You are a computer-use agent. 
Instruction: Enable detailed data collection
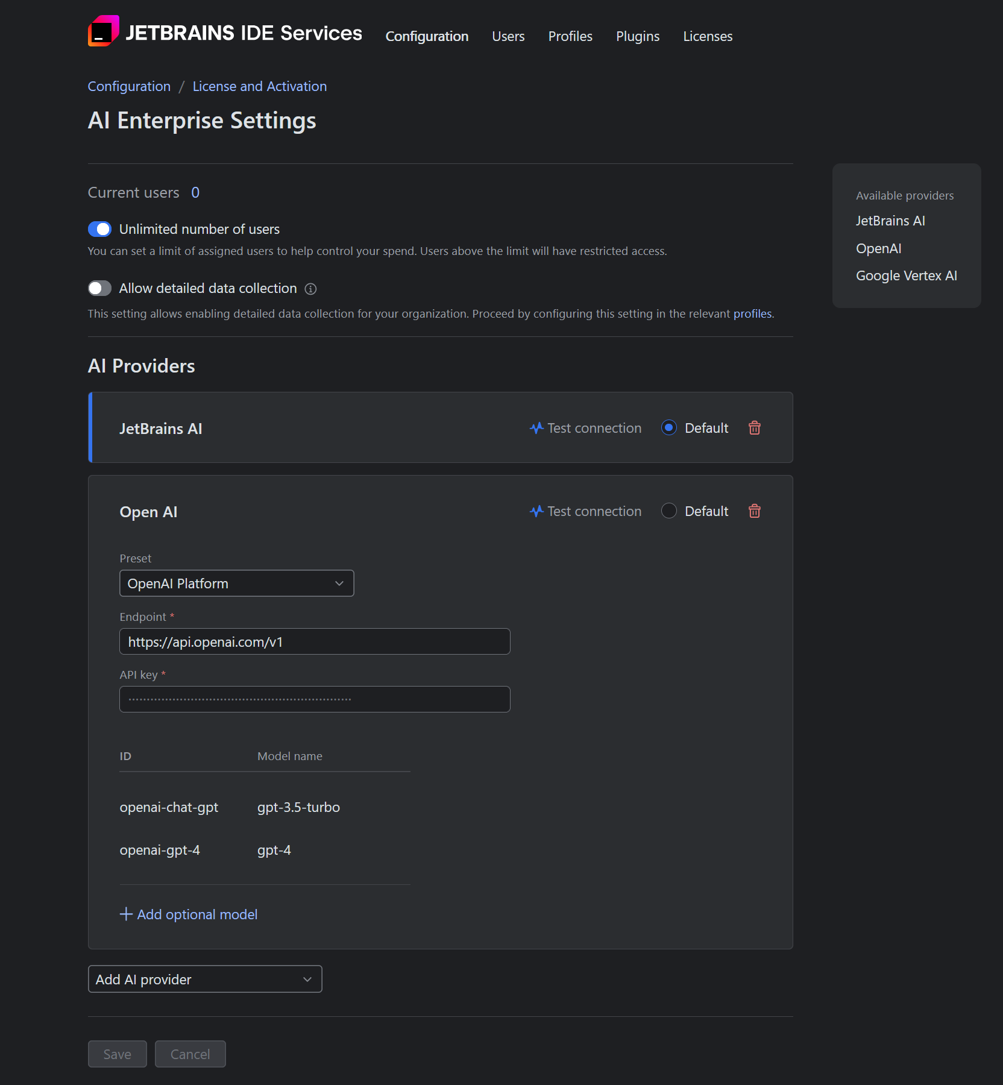click(x=100, y=288)
